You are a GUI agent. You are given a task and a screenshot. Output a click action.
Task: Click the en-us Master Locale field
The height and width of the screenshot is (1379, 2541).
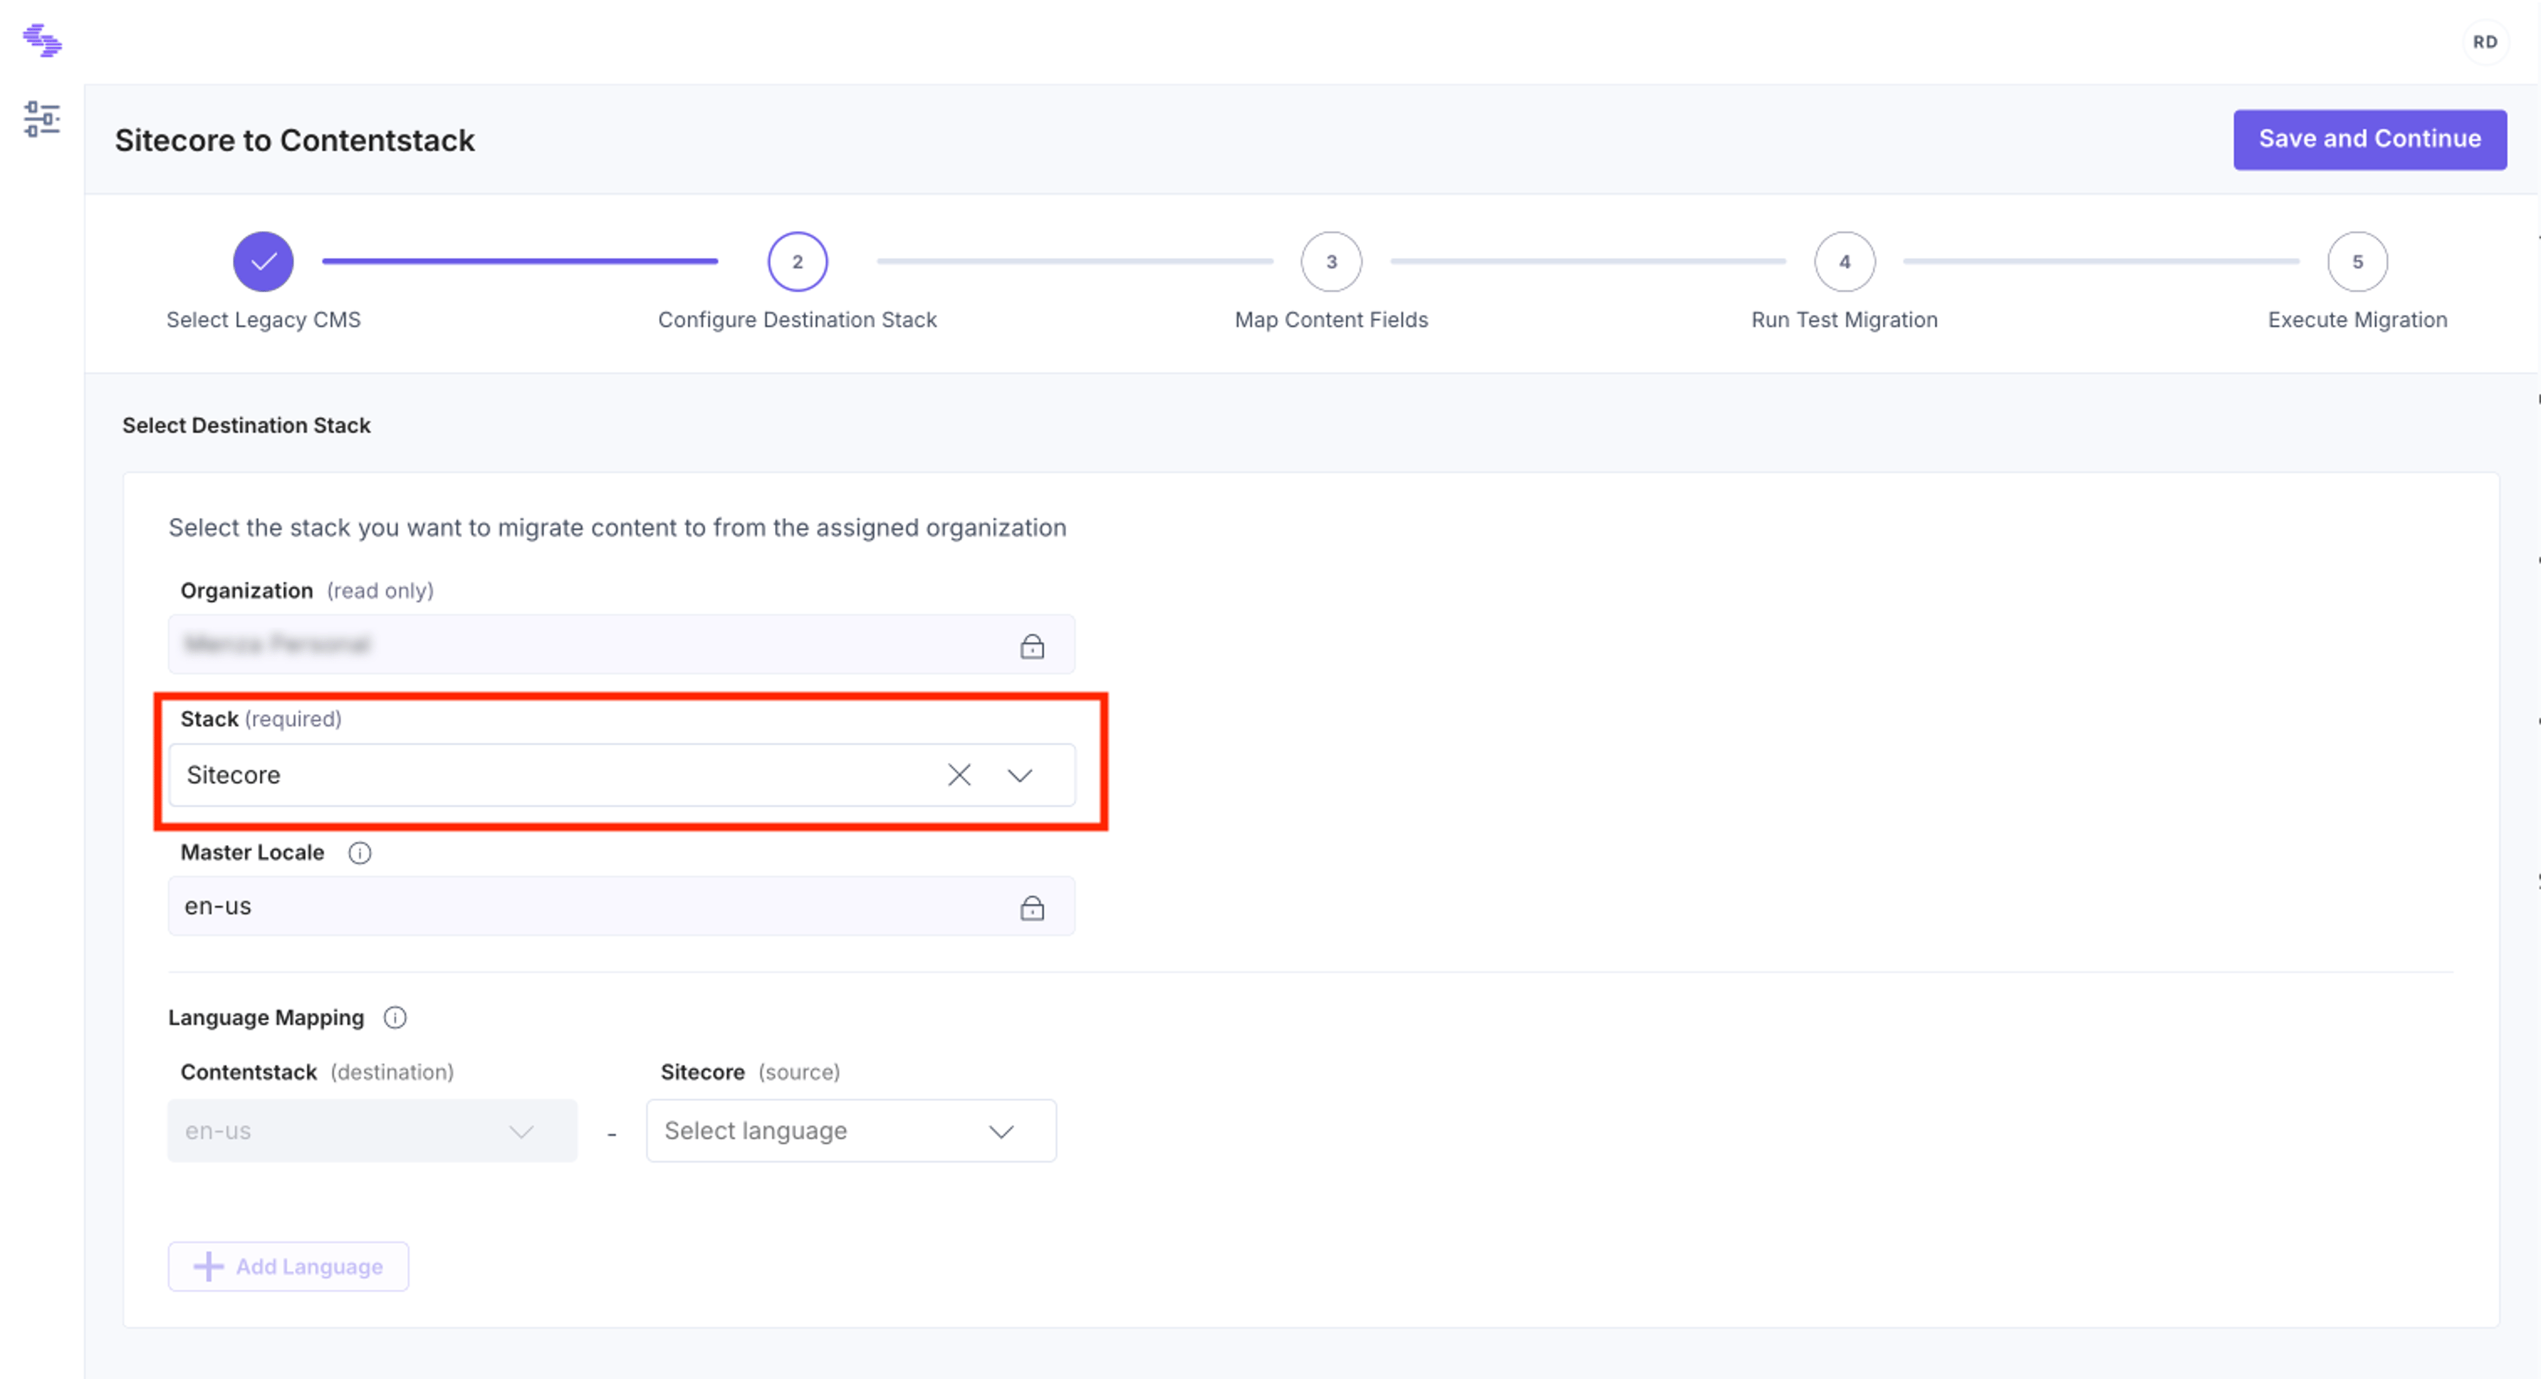[x=621, y=905]
